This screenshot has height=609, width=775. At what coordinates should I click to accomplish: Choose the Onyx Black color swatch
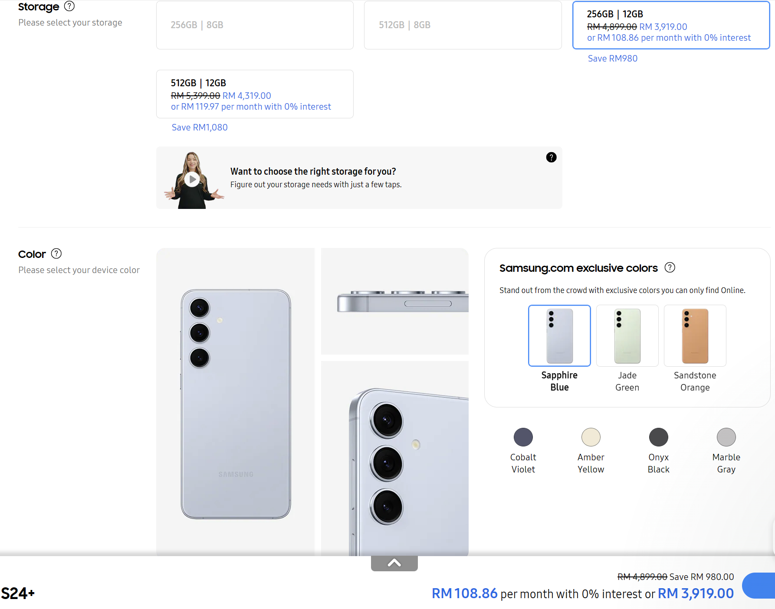[x=659, y=437]
